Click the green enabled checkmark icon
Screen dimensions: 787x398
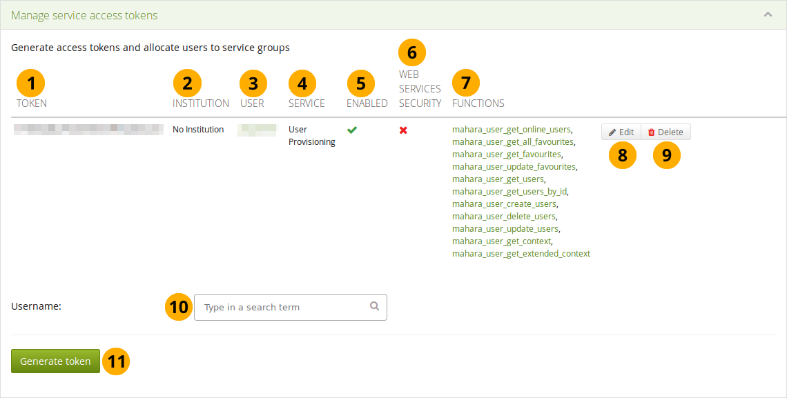coord(352,130)
